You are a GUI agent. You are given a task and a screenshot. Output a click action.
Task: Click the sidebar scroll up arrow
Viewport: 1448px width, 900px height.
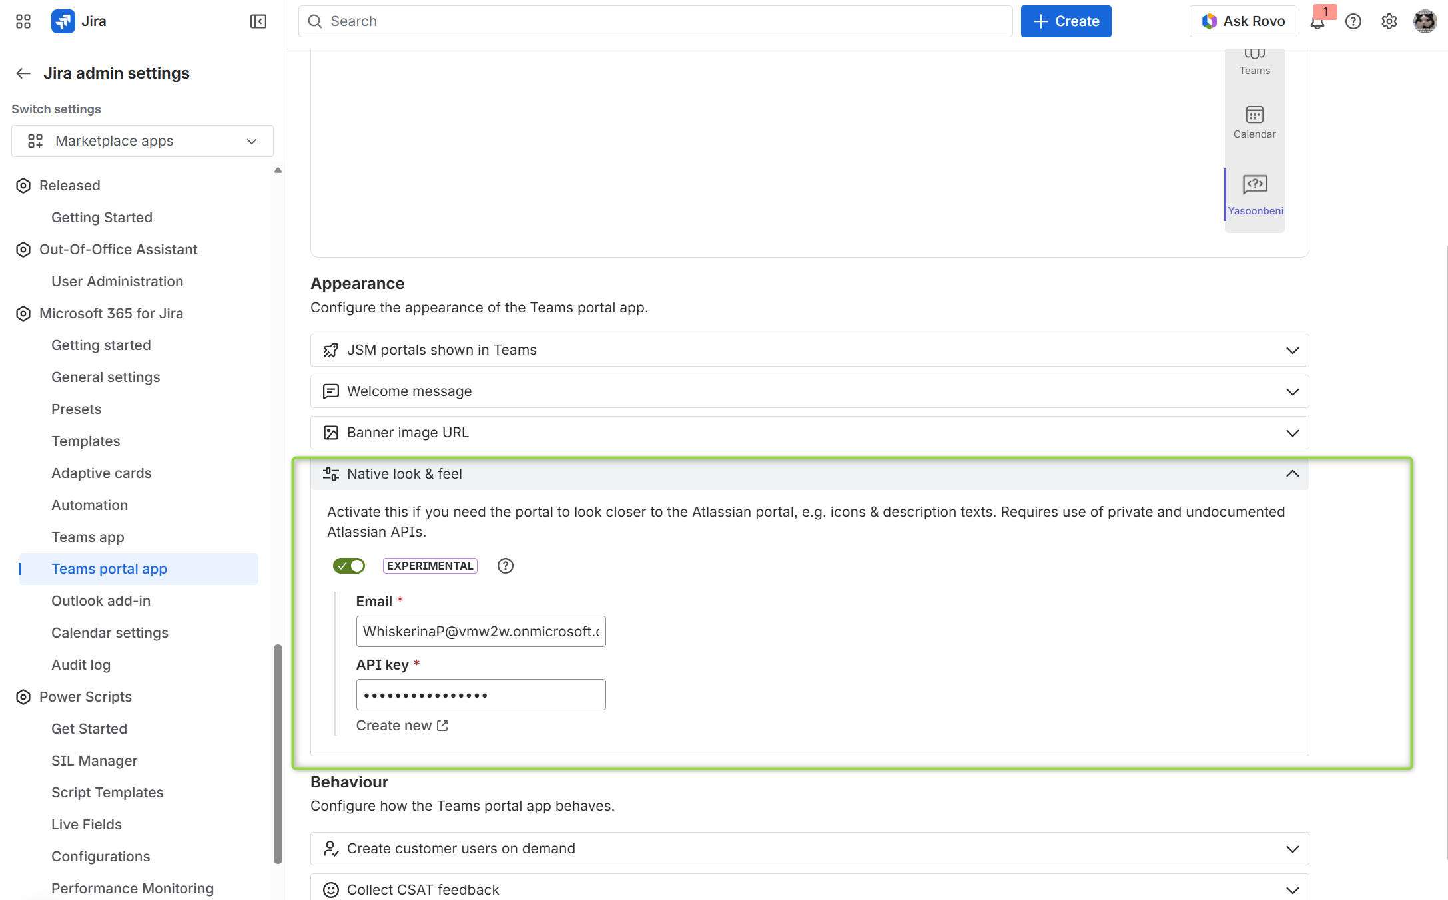[278, 170]
